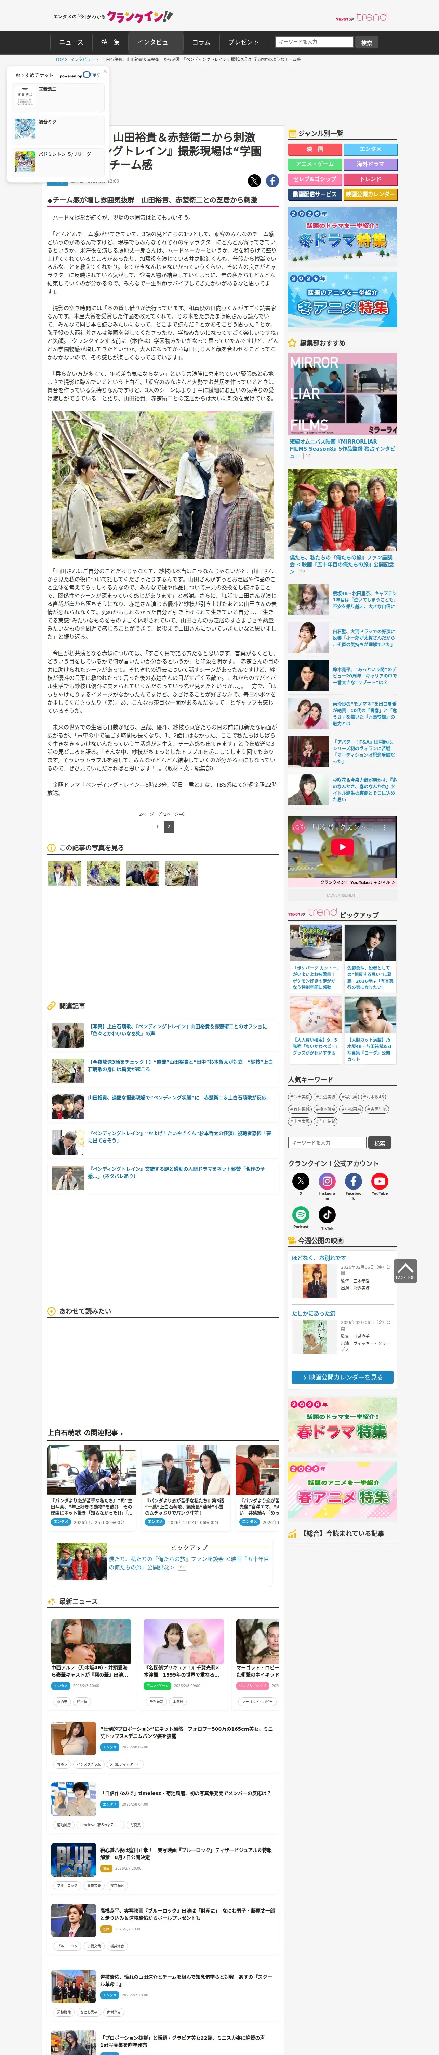Open the 名探偵プリキュア news card

coord(183,1647)
